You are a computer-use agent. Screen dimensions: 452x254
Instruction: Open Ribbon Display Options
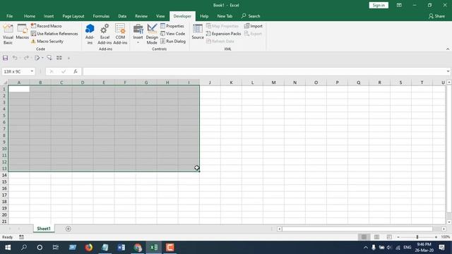click(399, 5)
